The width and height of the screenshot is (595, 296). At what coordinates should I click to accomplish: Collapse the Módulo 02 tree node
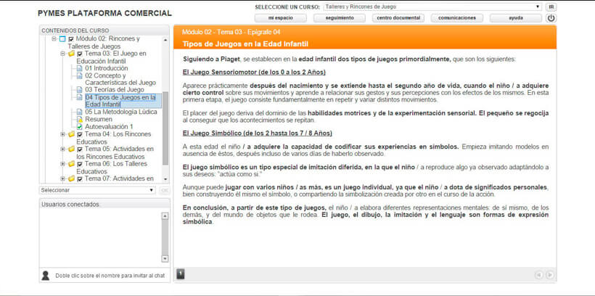click(54, 38)
